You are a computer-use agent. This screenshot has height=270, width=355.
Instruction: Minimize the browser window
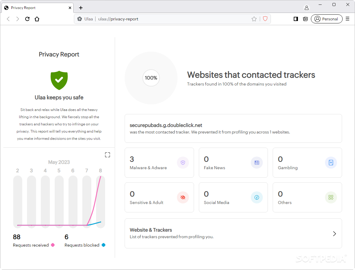pyautogui.click(x=320, y=4)
